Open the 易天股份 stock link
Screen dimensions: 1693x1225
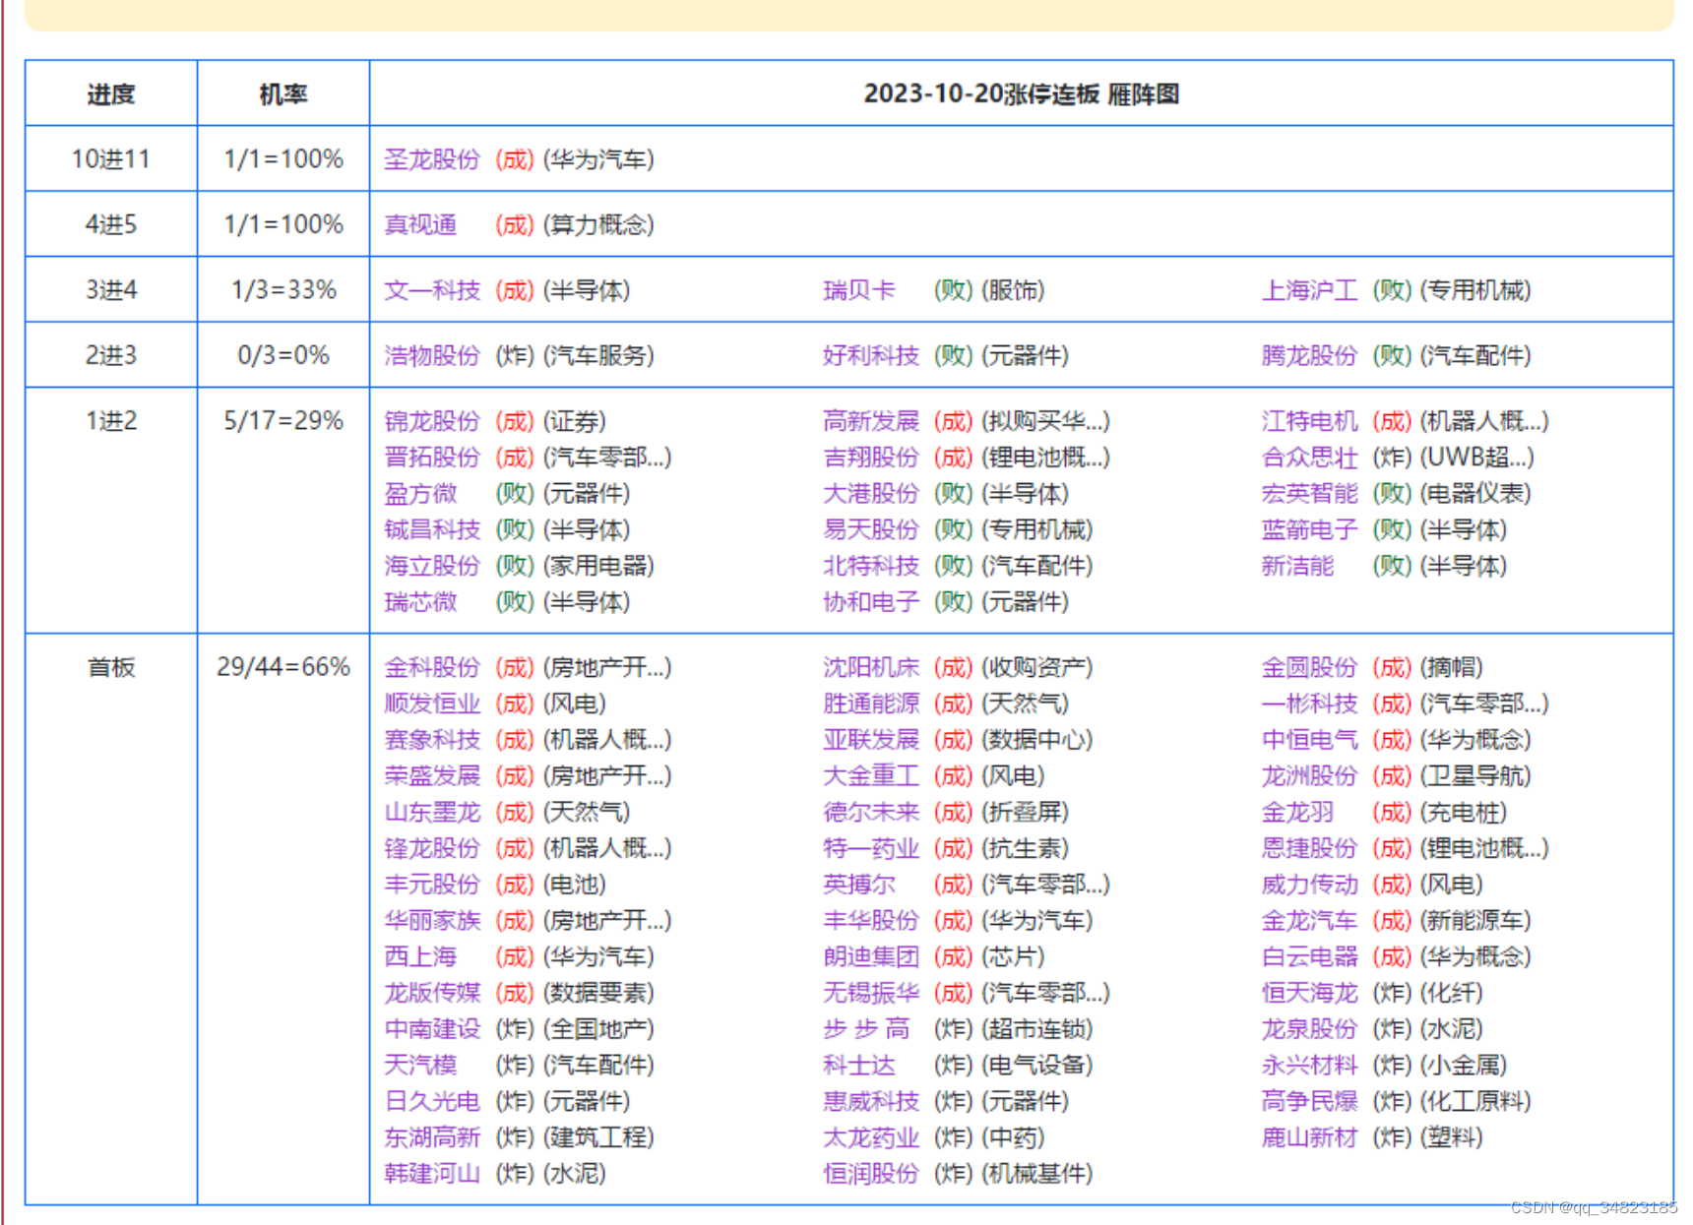(871, 530)
